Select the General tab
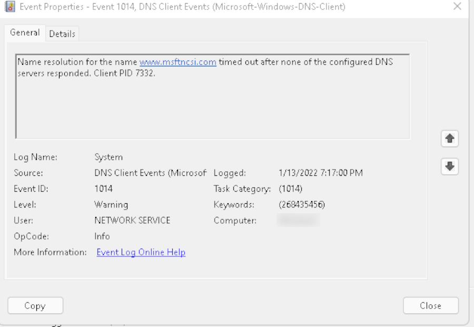 tap(25, 33)
